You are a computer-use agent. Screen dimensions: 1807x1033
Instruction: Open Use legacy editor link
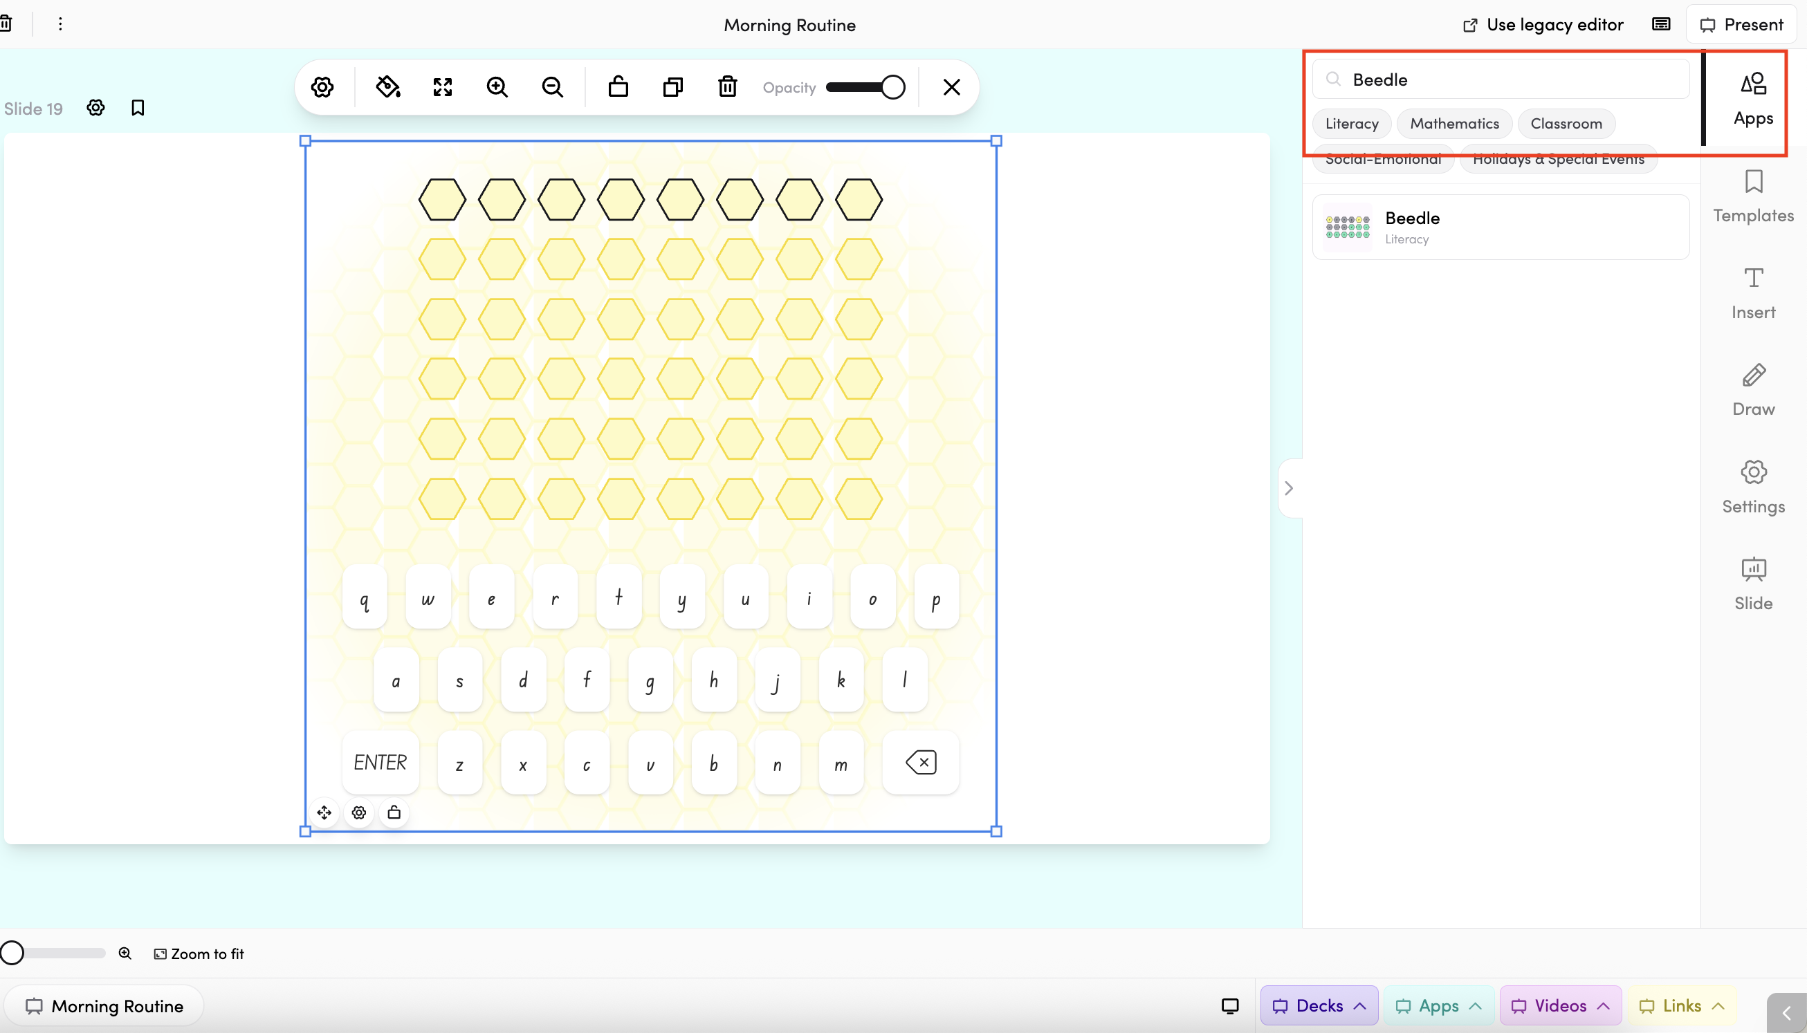1543,25
